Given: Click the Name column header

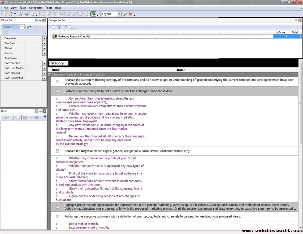Looking at the screenshot, I should click(181, 70).
